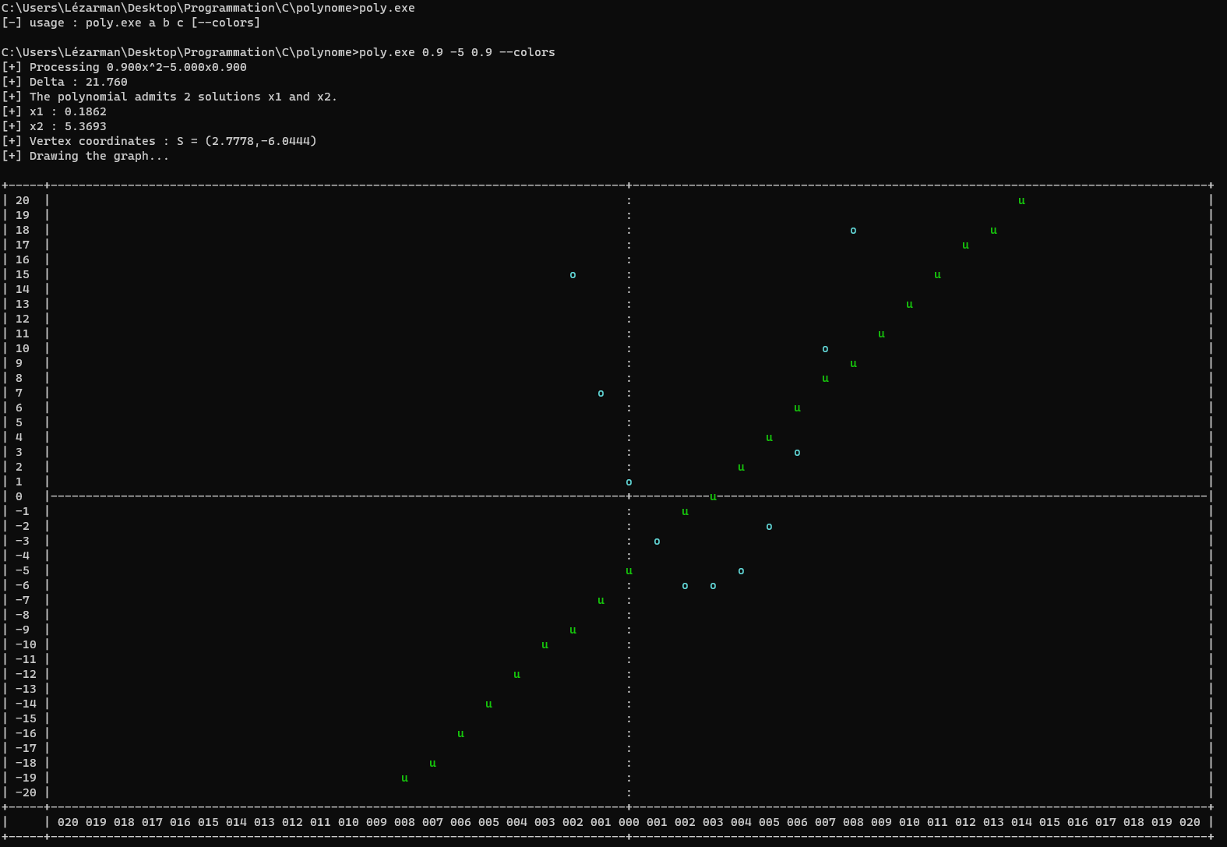The height and width of the screenshot is (847, 1227).
Task: Click the y-axis label 0
Action: pos(19,496)
